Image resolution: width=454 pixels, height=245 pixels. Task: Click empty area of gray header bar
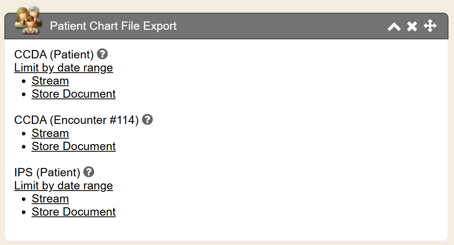(x=278, y=27)
